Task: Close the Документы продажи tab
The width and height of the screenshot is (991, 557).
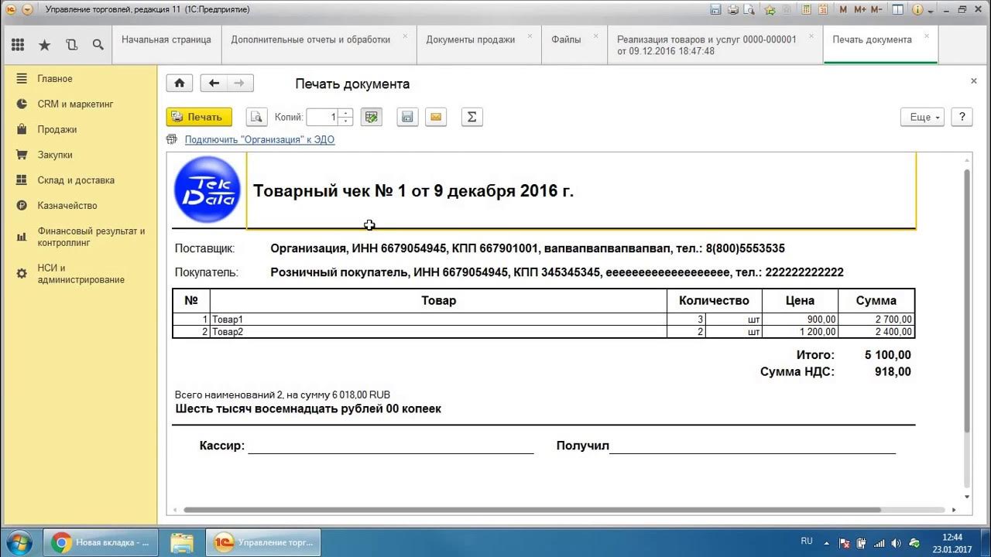Action: tap(530, 36)
